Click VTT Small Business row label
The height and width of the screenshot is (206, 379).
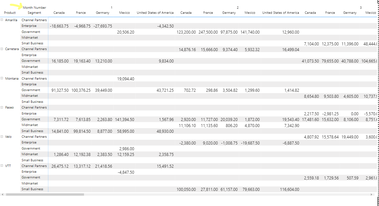pyautogui.click(x=32, y=189)
